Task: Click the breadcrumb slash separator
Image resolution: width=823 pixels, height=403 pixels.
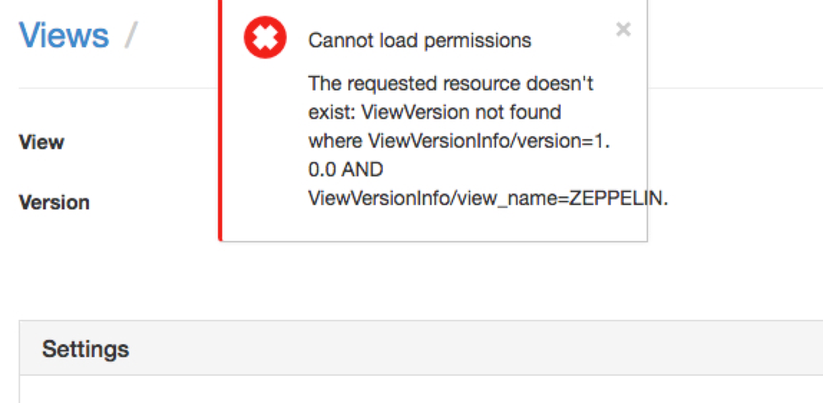Action: 130,35
